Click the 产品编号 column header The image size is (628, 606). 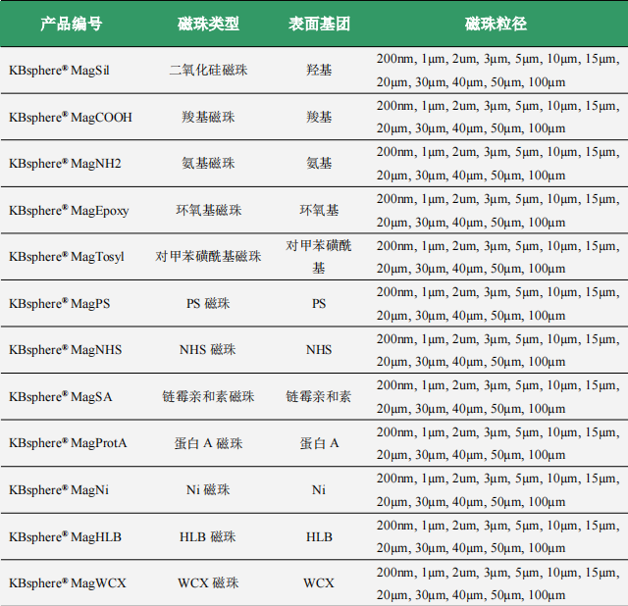(x=72, y=24)
